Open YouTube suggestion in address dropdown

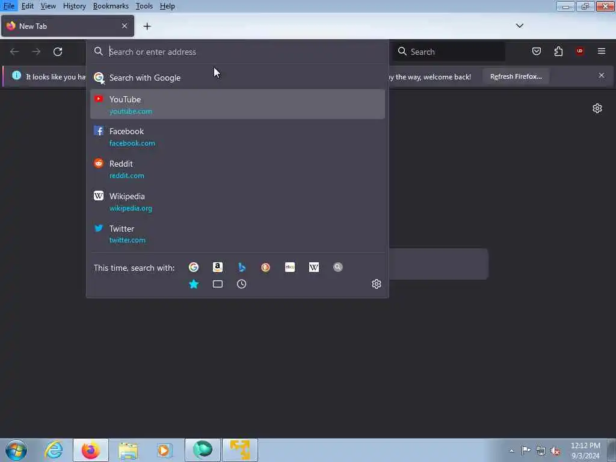[237, 104]
